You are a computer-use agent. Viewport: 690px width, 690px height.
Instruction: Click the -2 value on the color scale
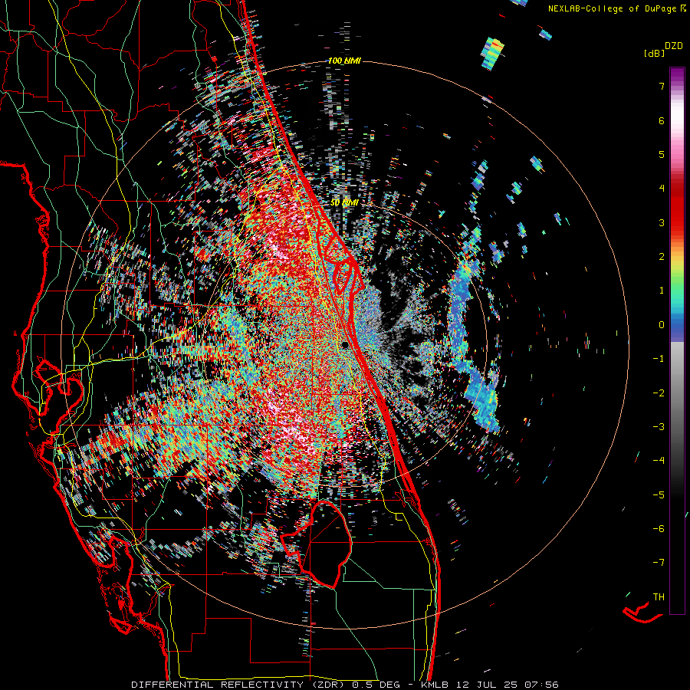659,393
